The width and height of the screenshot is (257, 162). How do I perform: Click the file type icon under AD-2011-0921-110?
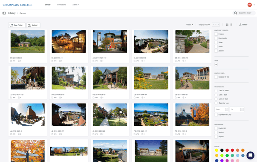pyautogui.click(x=93, y=61)
